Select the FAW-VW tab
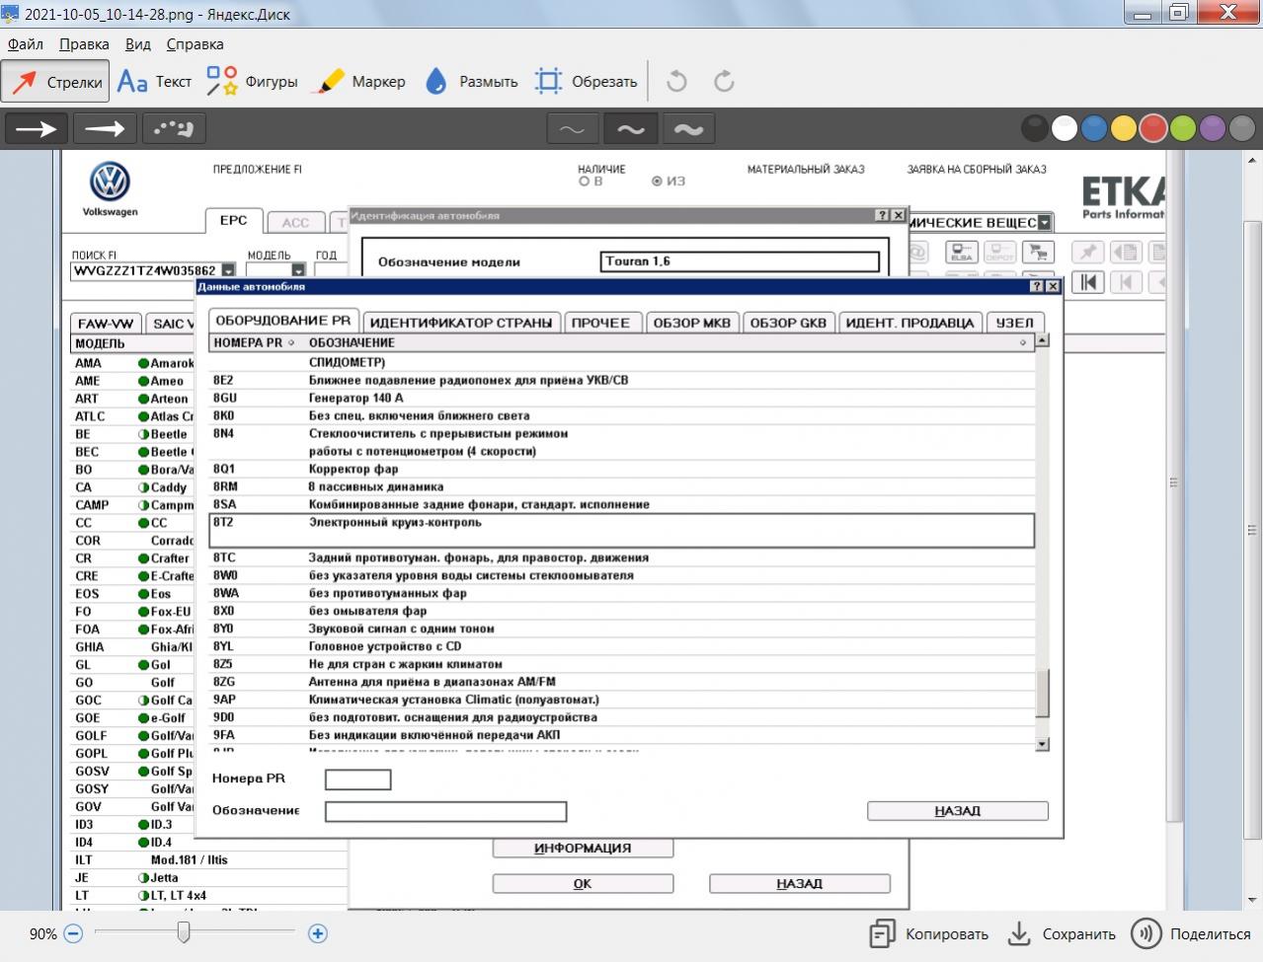 [106, 324]
